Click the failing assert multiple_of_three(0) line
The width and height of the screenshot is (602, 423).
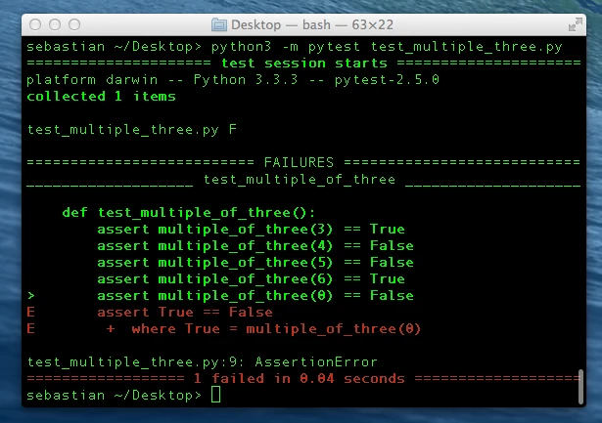pos(255,295)
